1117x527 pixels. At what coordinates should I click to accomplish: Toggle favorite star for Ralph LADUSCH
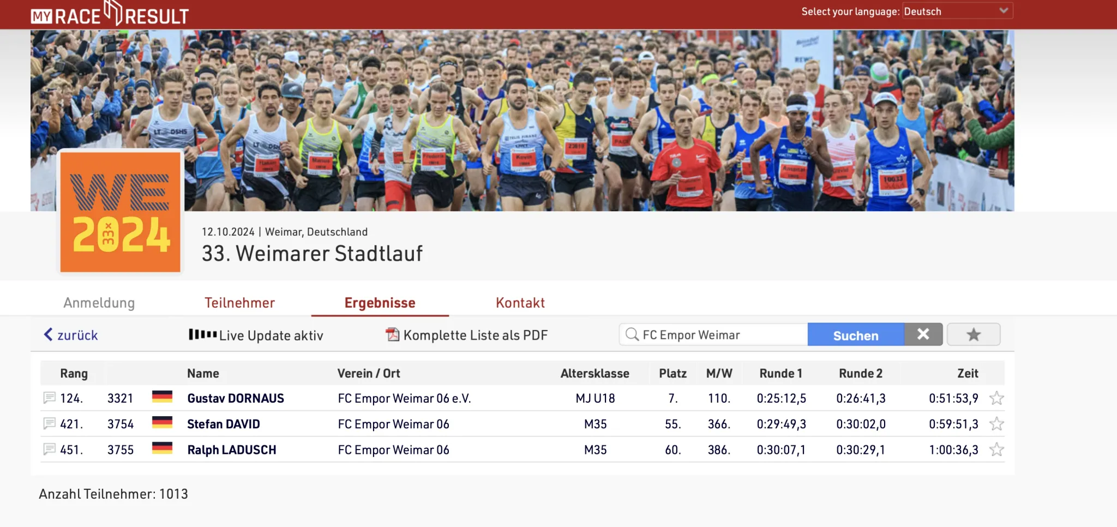(996, 450)
